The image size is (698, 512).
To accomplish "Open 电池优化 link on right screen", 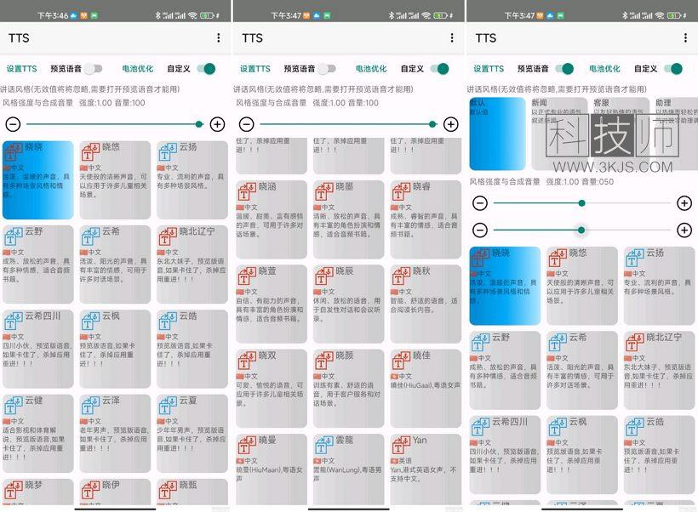I will tap(604, 69).
